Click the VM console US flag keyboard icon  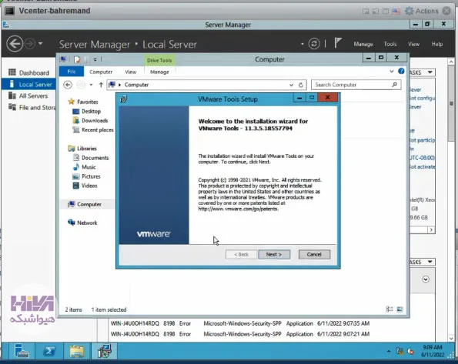point(396,11)
